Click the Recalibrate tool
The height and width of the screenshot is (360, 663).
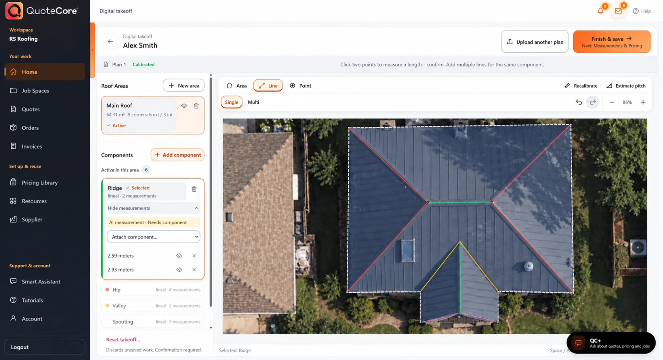point(581,86)
